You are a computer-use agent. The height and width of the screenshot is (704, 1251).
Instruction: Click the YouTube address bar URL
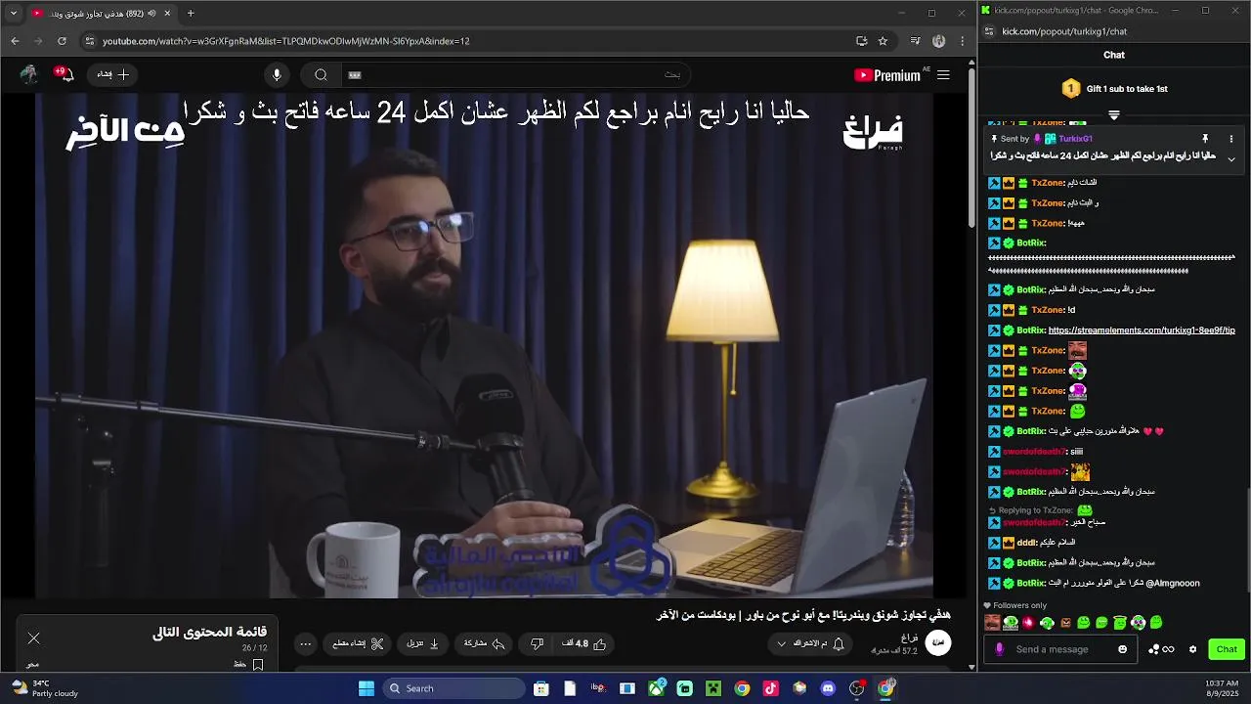pyautogui.click(x=286, y=41)
